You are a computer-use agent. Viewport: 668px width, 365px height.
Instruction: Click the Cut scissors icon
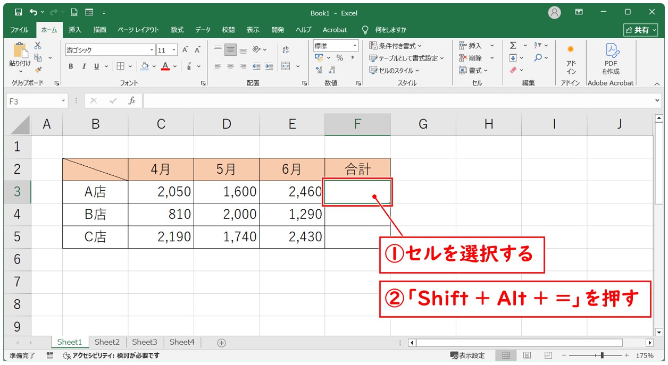pos(38,46)
